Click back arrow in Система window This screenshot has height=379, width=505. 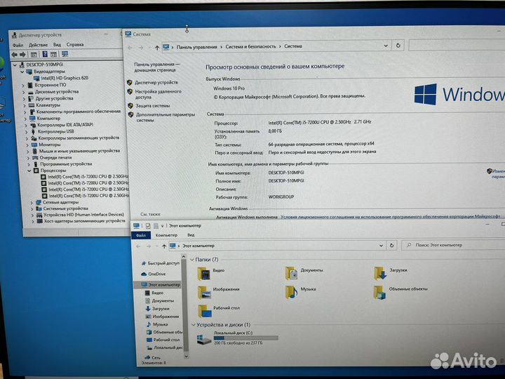click(x=130, y=48)
